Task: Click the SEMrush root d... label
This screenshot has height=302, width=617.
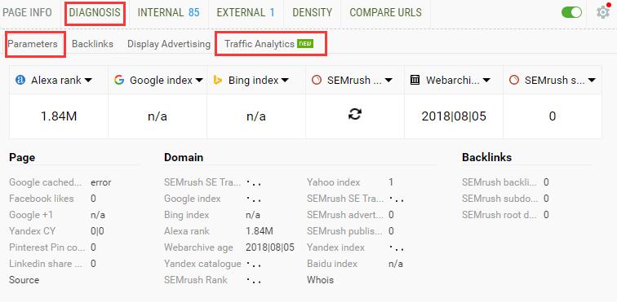Action: coord(499,215)
